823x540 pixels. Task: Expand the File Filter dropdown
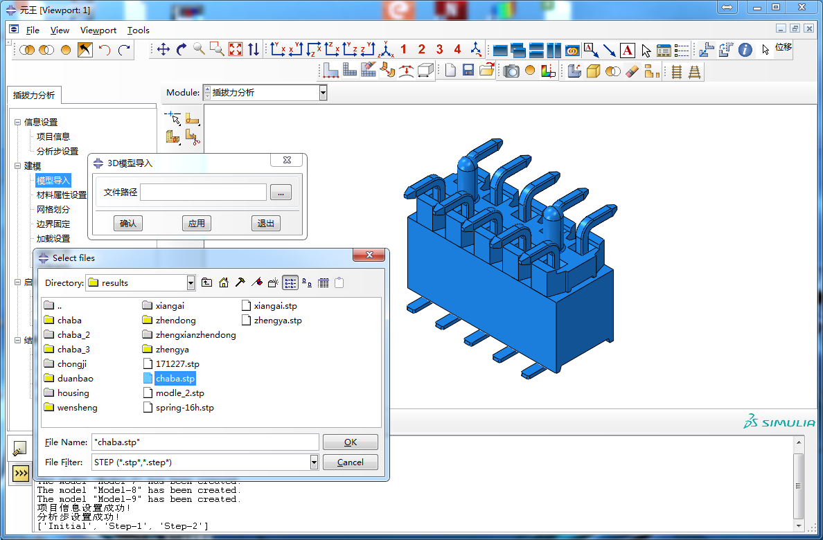(x=314, y=462)
